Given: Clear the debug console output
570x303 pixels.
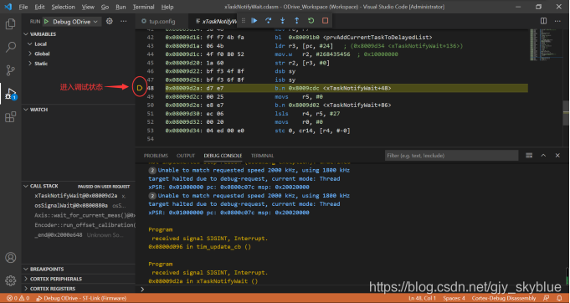Looking at the screenshot, I should (529, 156).
